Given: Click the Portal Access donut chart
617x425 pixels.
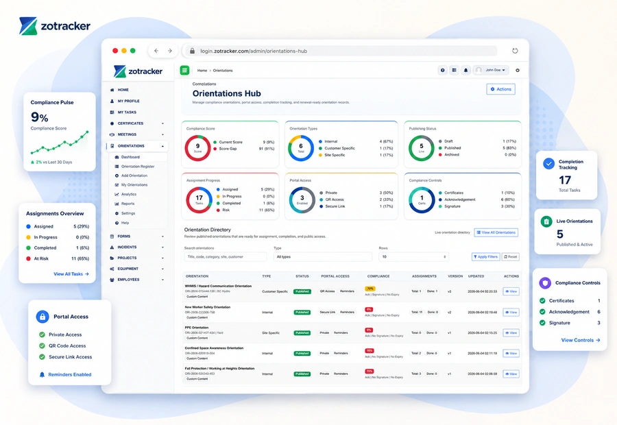Looking at the screenshot, I should pyautogui.click(x=302, y=199).
